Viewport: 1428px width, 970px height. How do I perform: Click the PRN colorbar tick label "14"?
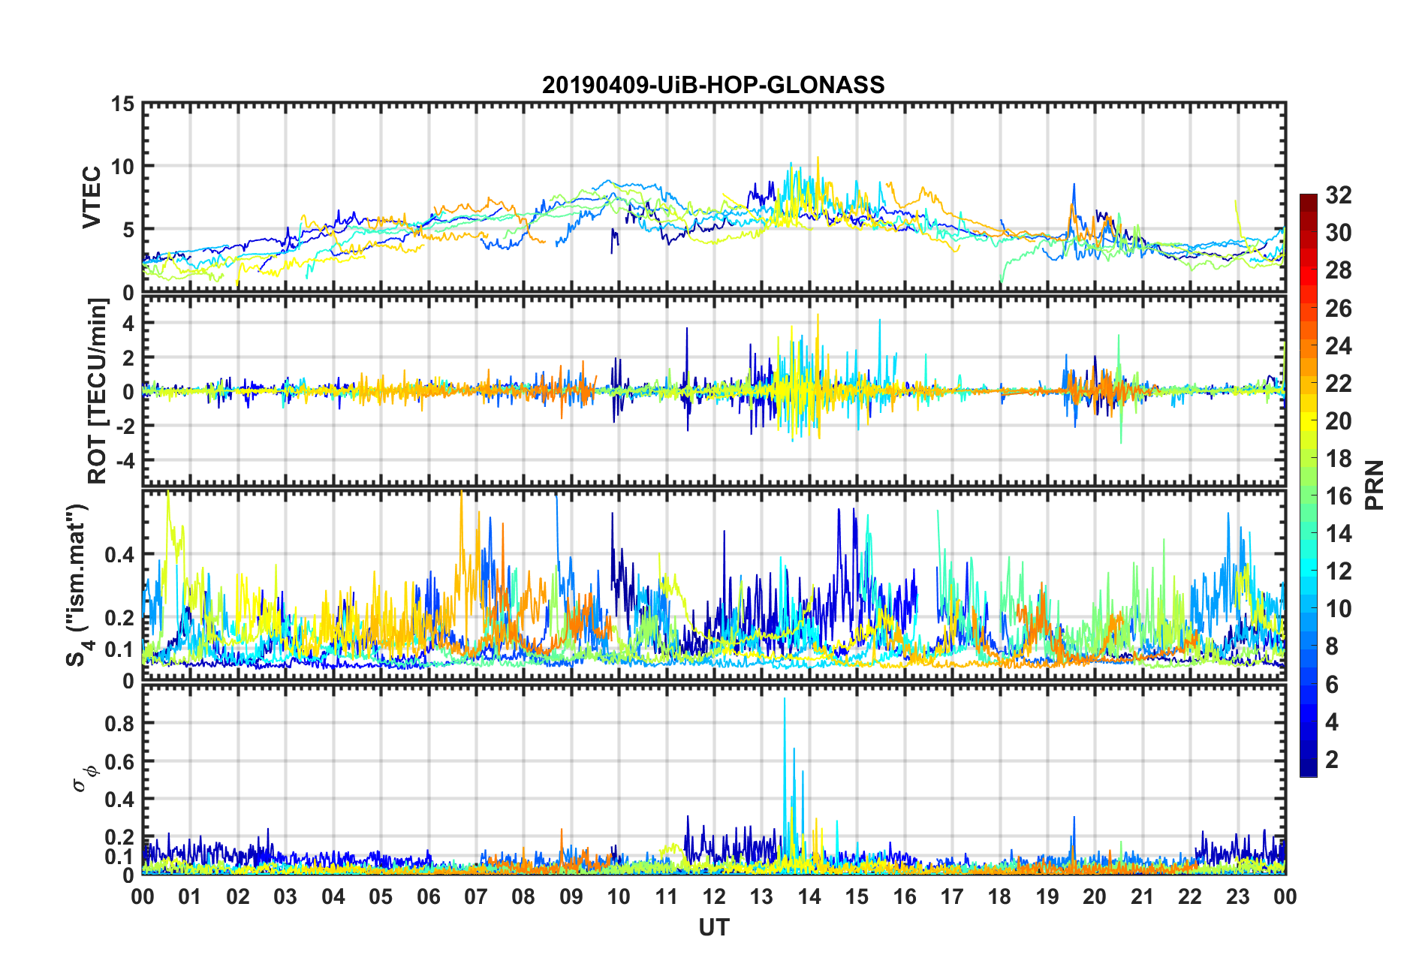(1339, 534)
